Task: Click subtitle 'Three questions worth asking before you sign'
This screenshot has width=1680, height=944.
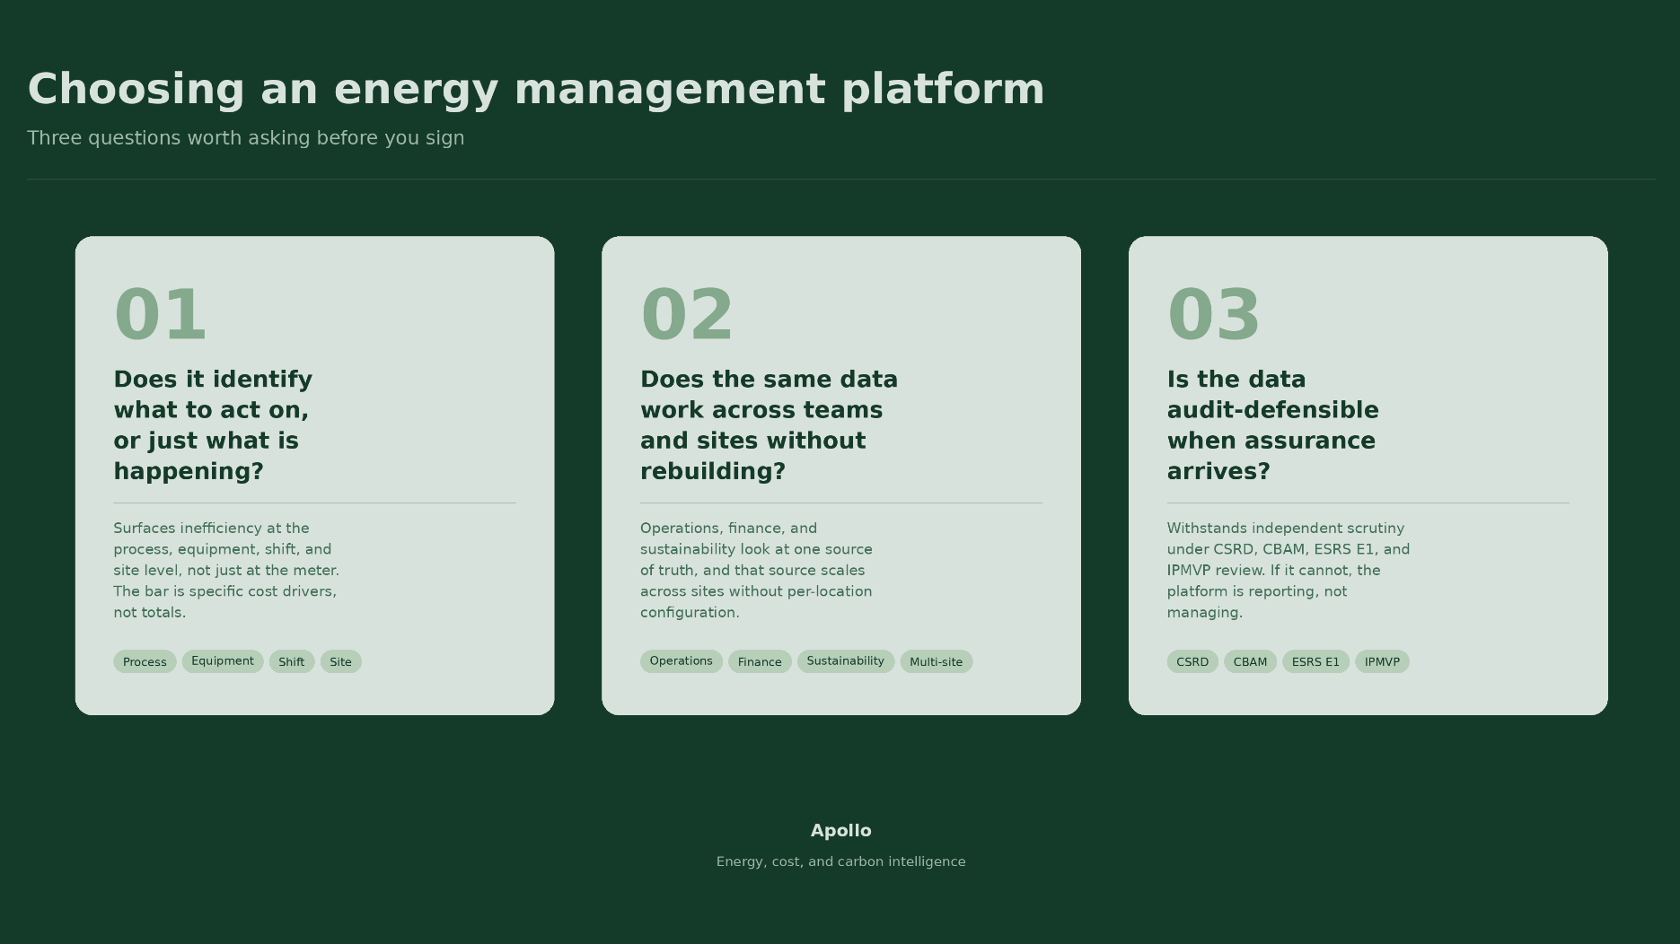Action: [x=246, y=138]
